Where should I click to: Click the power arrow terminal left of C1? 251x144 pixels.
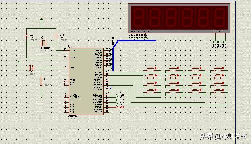pyautogui.click(x=19, y=62)
